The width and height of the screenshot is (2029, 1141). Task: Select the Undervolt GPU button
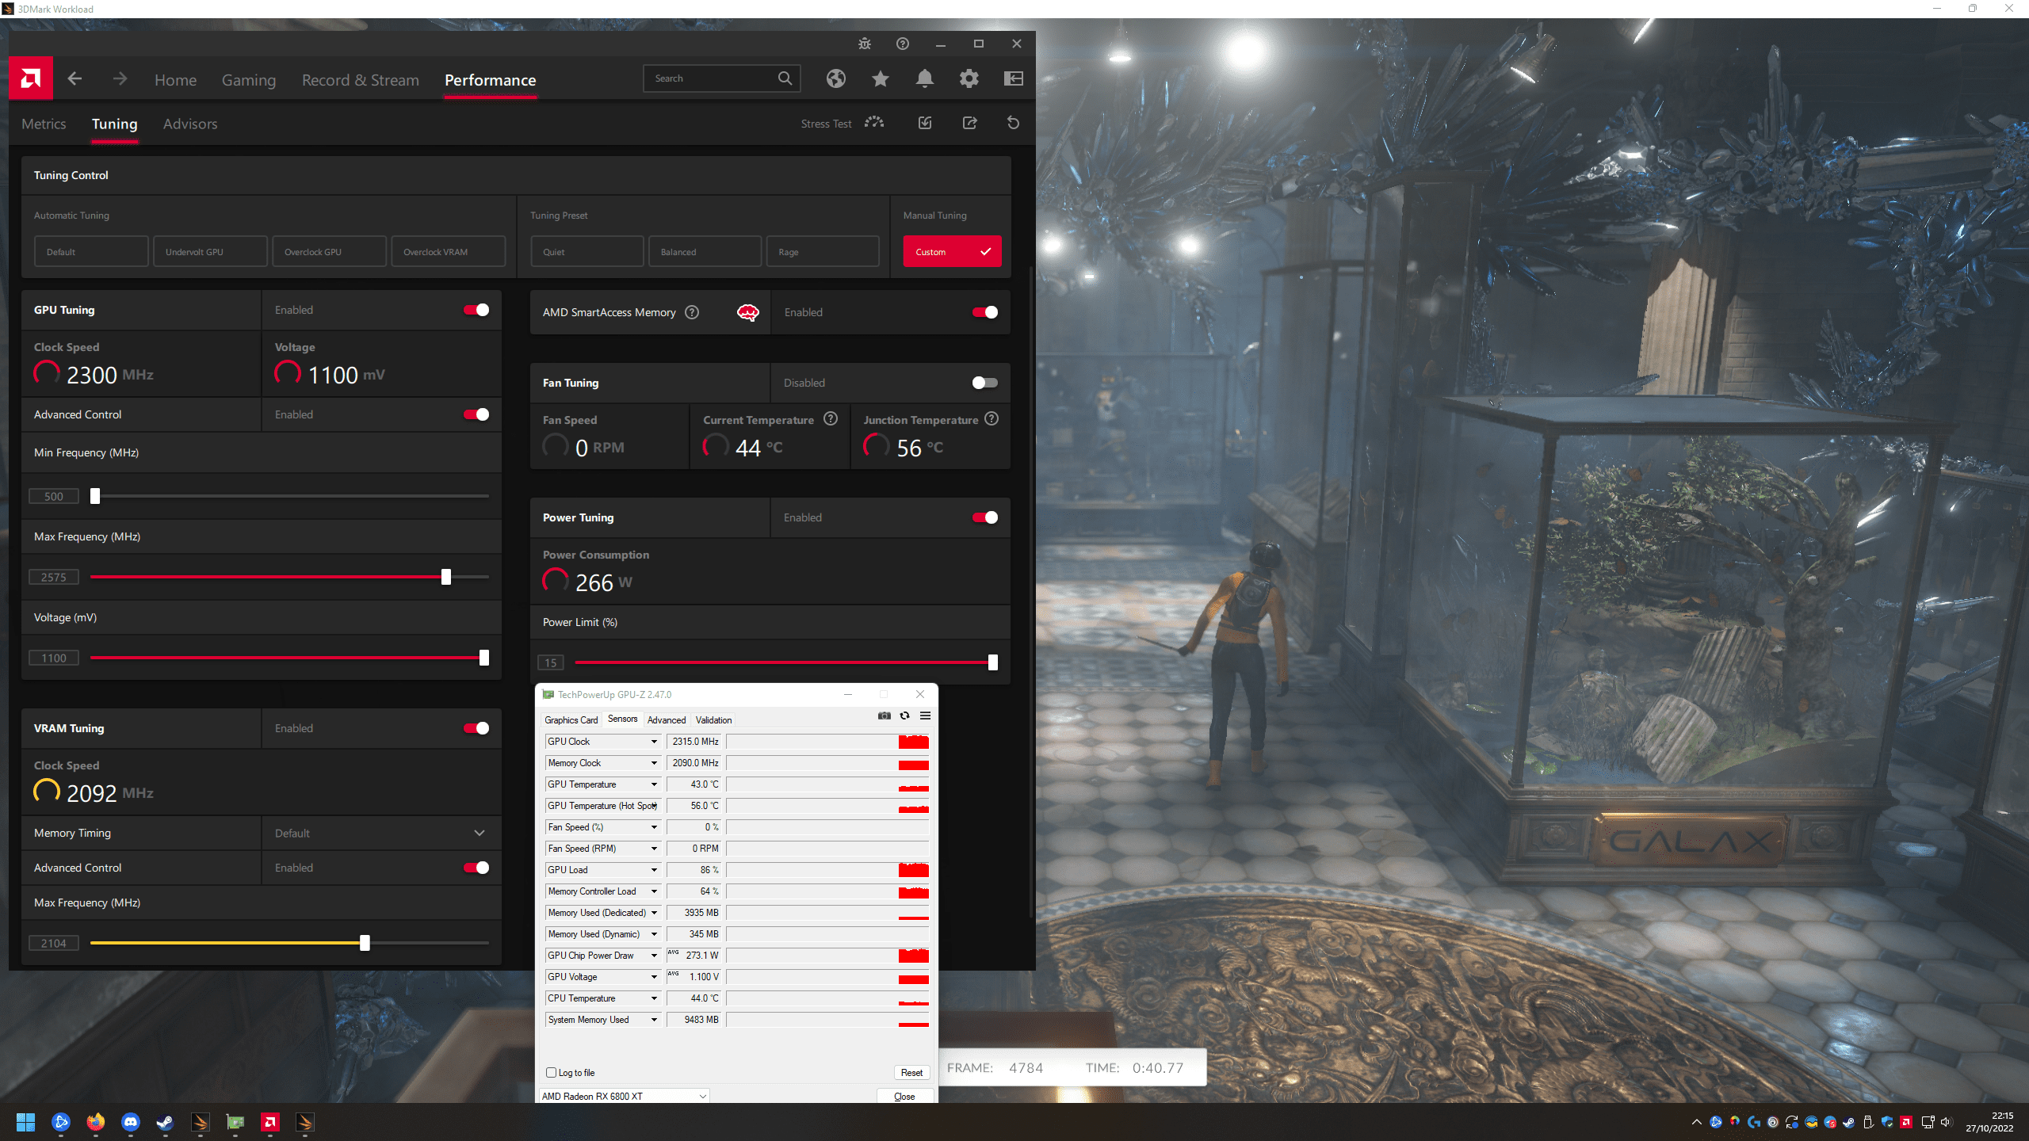tap(210, 252)
